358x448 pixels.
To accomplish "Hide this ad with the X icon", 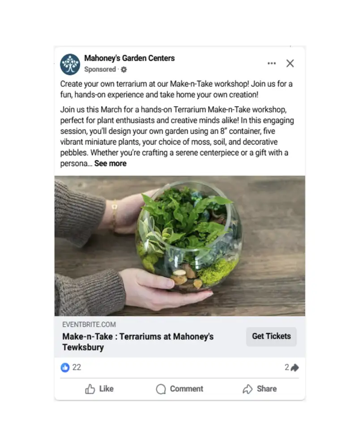I will click(290, 63).
